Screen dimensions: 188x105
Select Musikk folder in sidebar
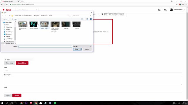click(x=8, y=29)
